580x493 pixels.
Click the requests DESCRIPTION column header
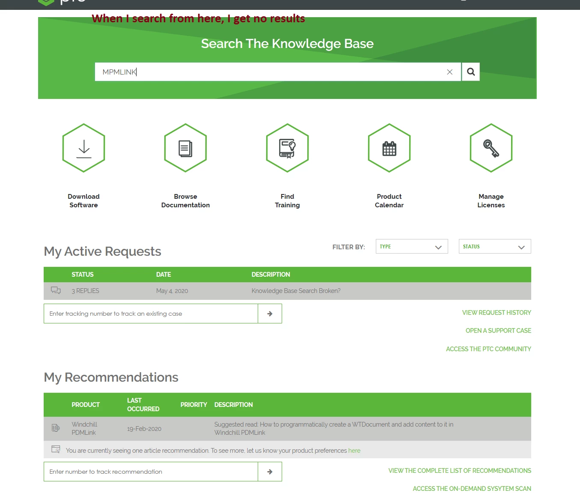click(x=271, y=275)
